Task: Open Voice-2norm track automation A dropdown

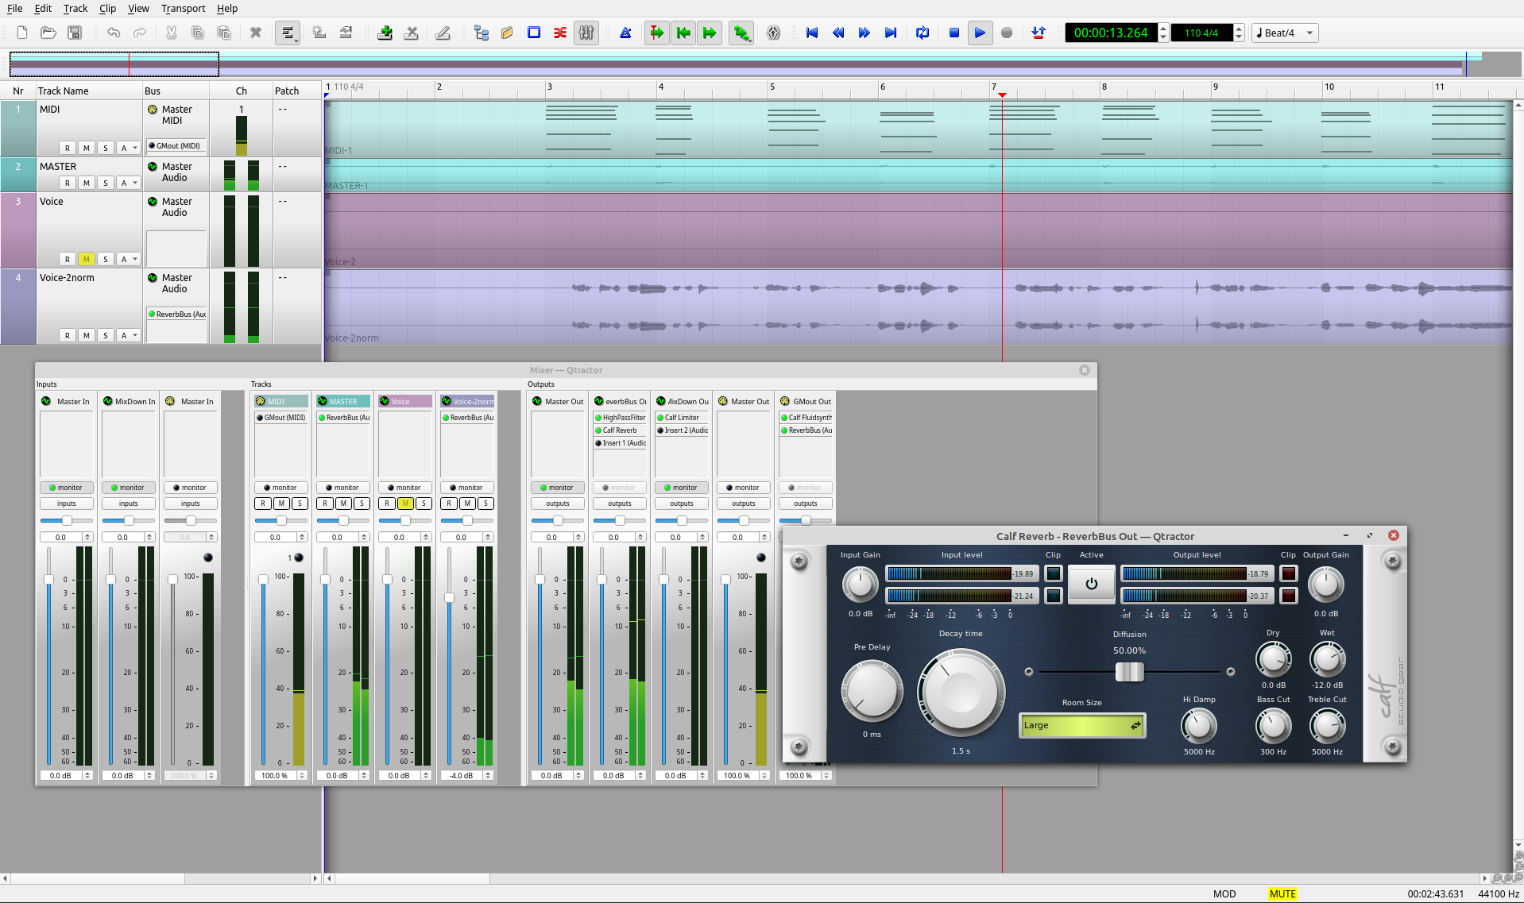Action: (129, 335)
